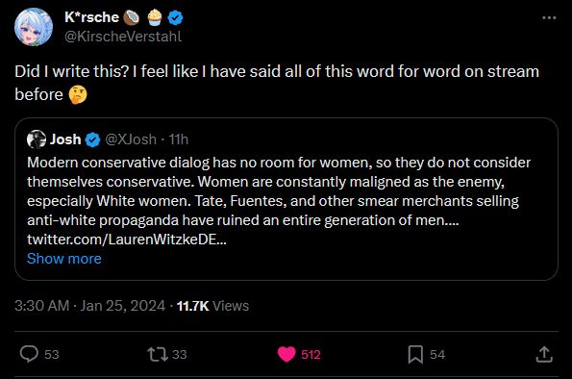Viewport: 572px width, 379px height.
Task: Click Josh's verified checkmark badge
Action: coord(92,139)
